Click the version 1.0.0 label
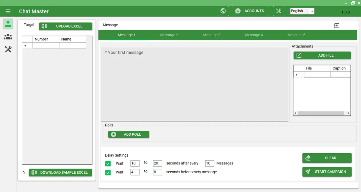361x192 pixels. (345, 12)
